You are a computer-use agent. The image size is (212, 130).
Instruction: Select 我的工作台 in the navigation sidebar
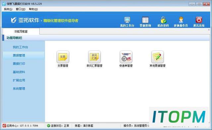coord(21,47)
